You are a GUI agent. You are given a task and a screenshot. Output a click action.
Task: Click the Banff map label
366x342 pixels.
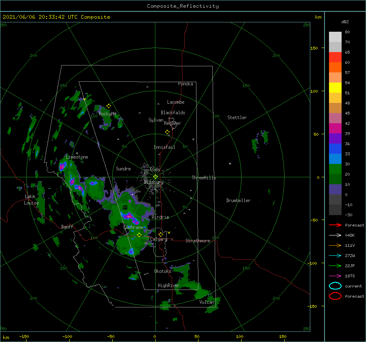pyautogui.click(x=67, y=227)
